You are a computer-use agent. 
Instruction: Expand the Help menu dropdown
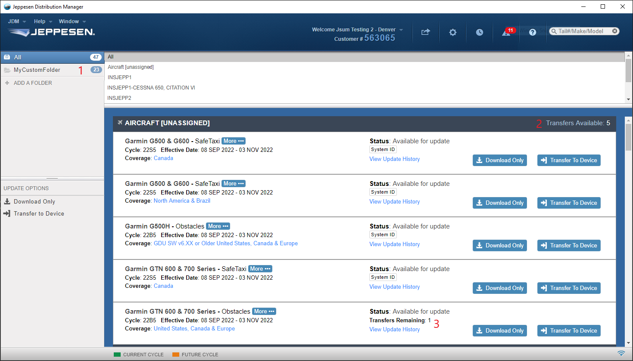point(43,22)
